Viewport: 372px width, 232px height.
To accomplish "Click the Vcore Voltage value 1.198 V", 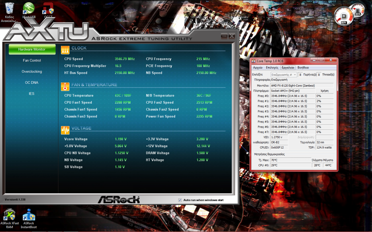I will [x=121, y=139].
